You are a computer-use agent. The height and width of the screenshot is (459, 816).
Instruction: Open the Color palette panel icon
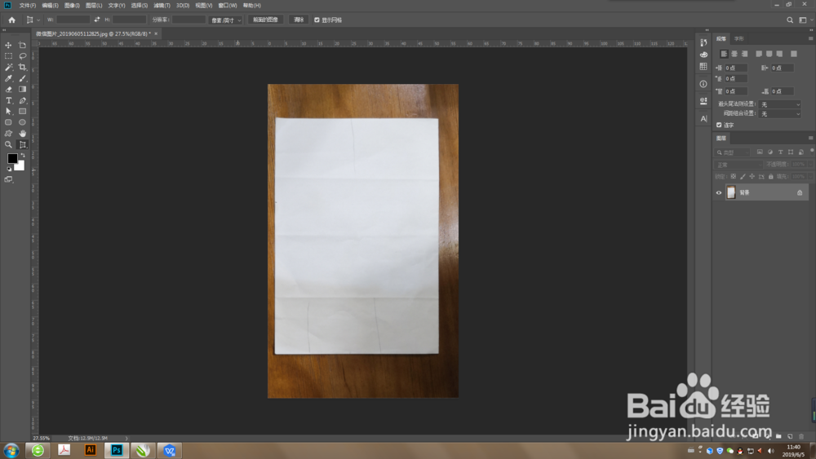pos(703,55)
